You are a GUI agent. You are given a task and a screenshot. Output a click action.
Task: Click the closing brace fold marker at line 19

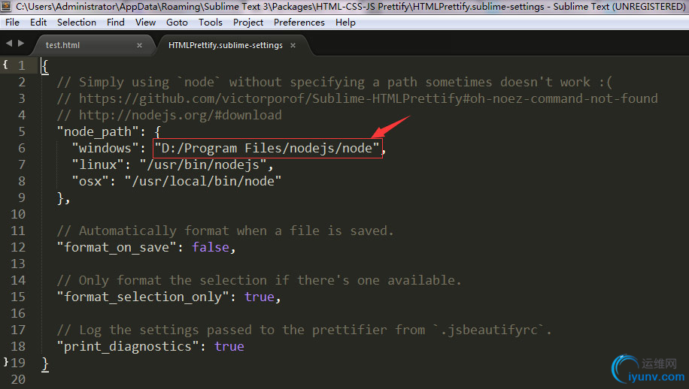click(6, 361)
